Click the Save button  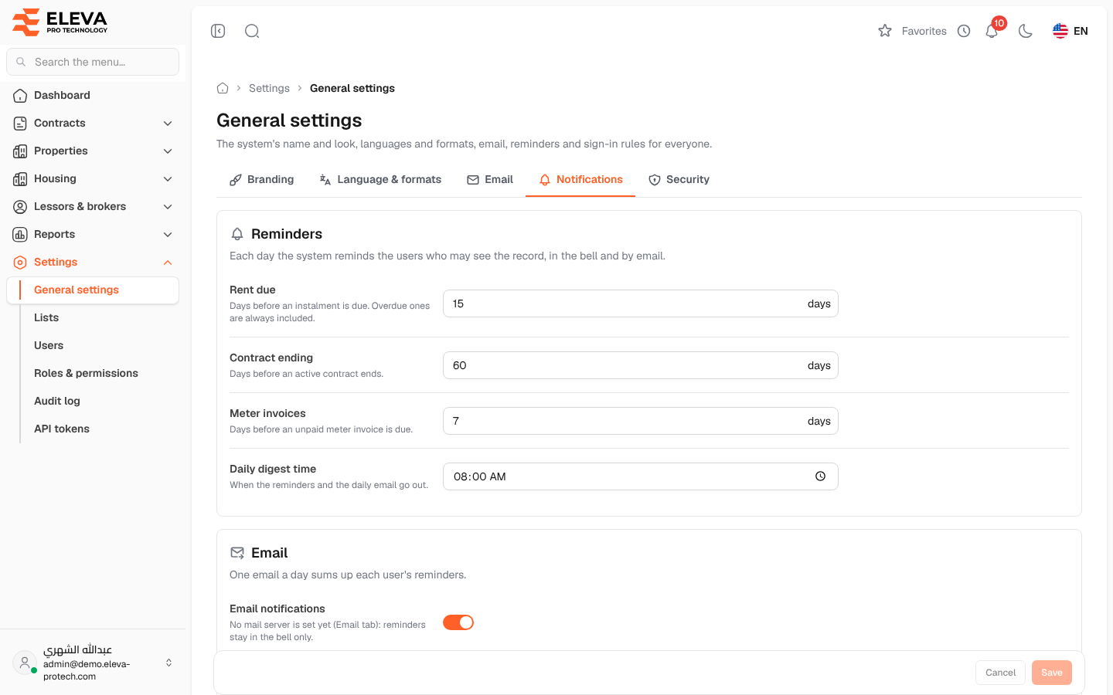coord(1052,673)
